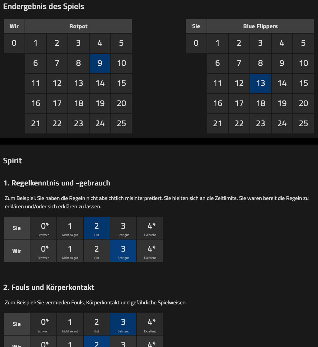Set Blue Flippers score to 0

(196, 43)
